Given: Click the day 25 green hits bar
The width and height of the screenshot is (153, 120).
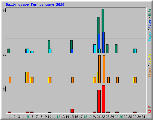Looking at the screenshot, I should tap(116, 49).
